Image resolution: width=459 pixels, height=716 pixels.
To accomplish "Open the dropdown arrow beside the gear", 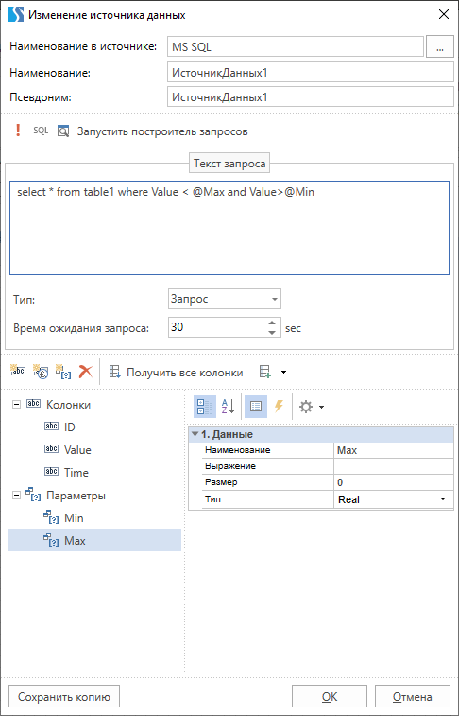I will pyautogui.click(x=321, y=407).
